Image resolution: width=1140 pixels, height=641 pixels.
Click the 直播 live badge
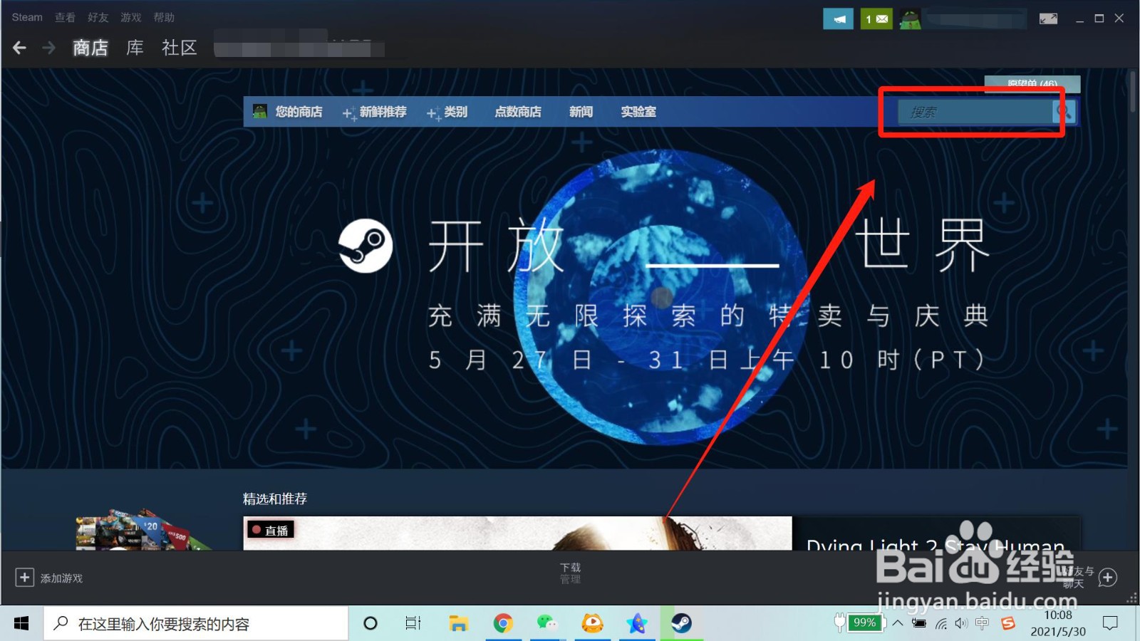(x=271, y=530)
